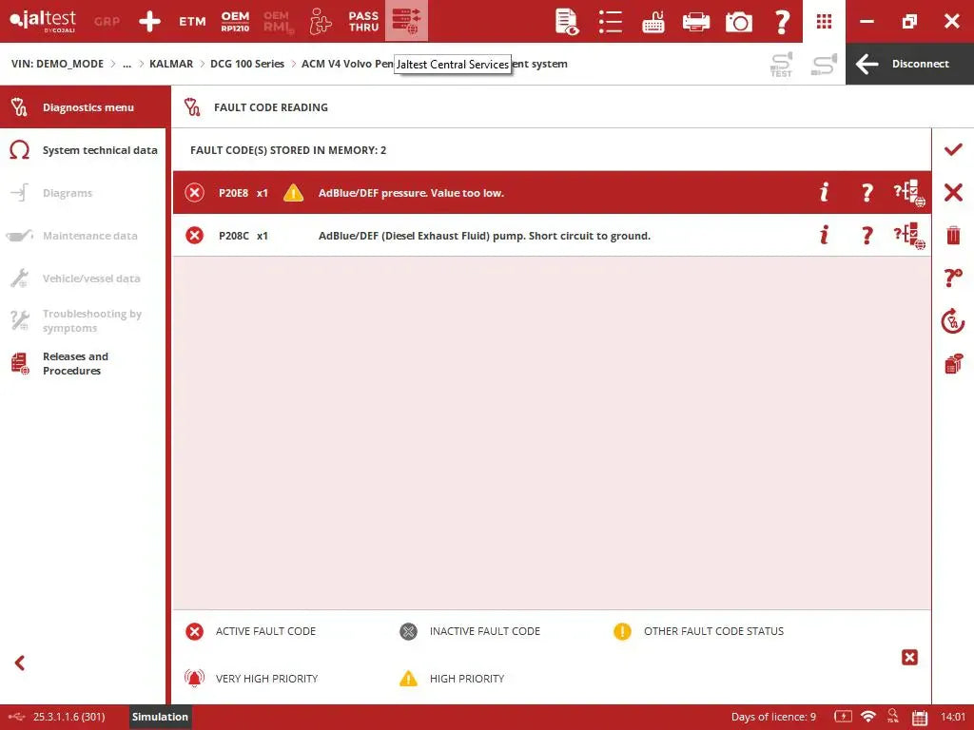
Task: Click the ETM toolbar icon
Action: (192, 21)
